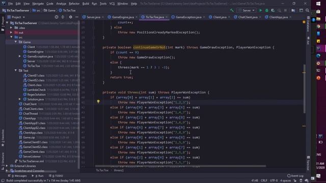Open the Favorites tool window on left edge
Screen dimensions: 326x183
point(3,138)
